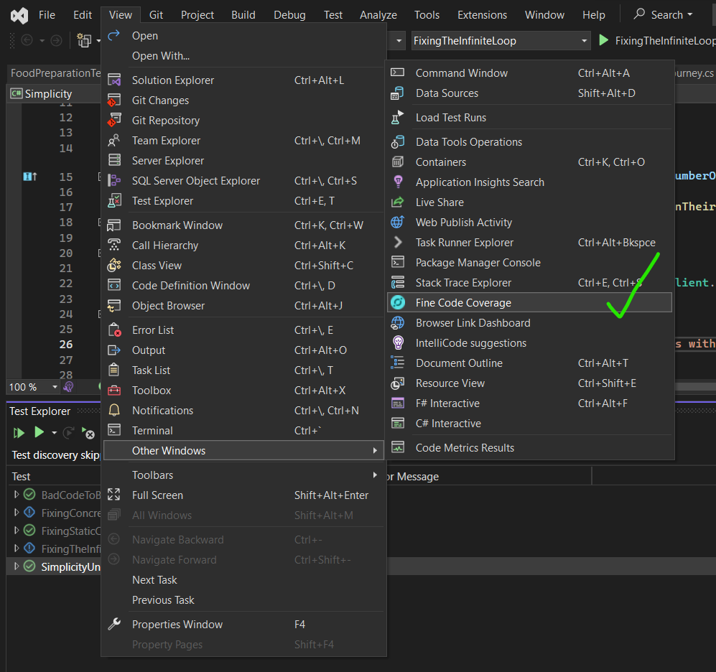Click the Class View icon
Viewport: 716px width, 672px height.
(114, 265)
